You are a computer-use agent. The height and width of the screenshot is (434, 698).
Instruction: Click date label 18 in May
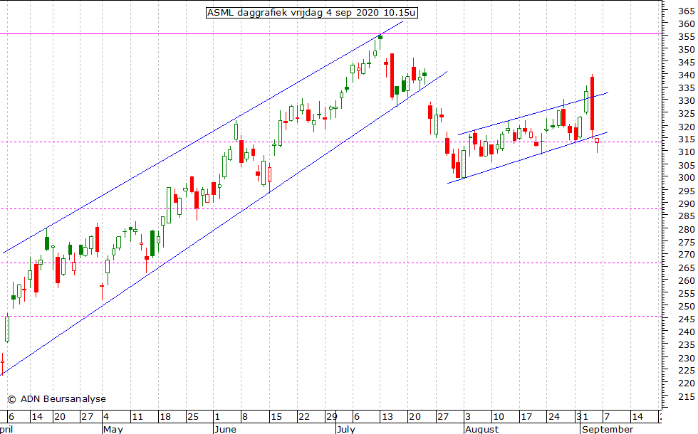point(165,417)
